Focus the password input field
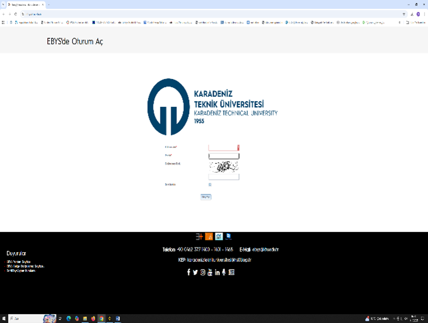This screenshot has width=428, height=323. point(224,156)
